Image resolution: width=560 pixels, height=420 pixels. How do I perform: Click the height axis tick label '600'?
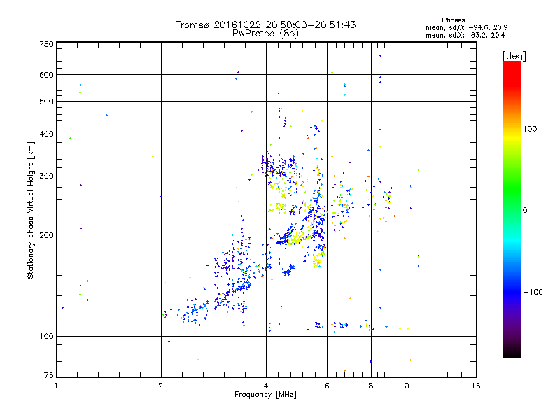tap(46, 75)
